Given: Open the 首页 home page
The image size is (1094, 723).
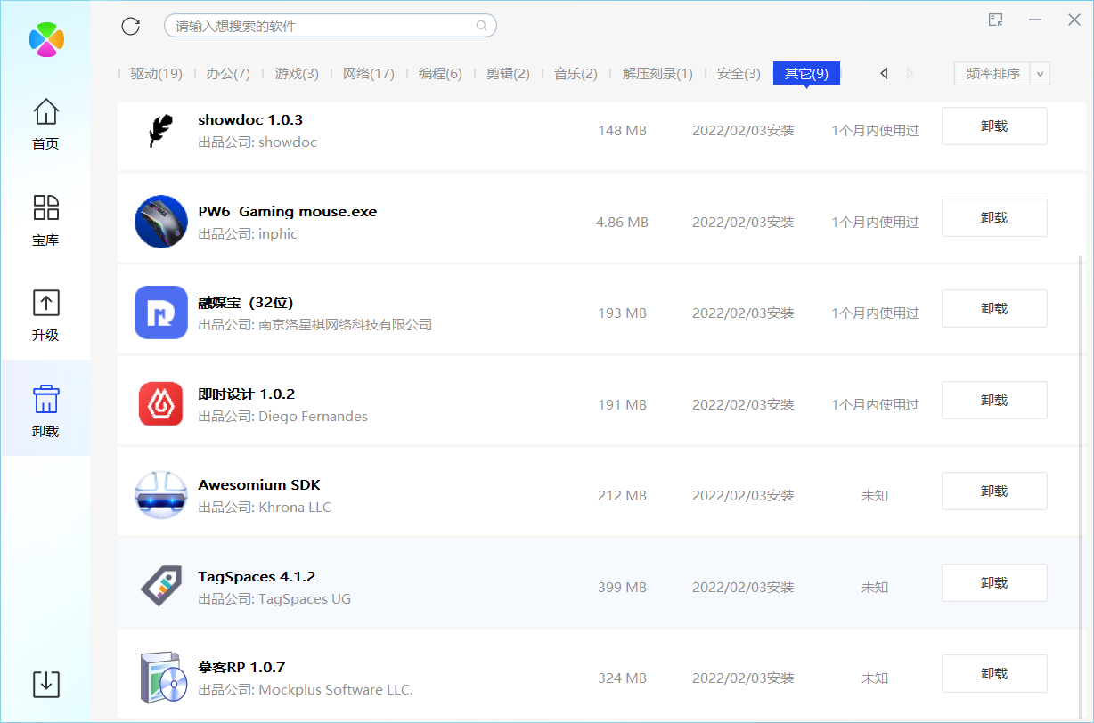Looking at the screenshot, I should point(45,124).
